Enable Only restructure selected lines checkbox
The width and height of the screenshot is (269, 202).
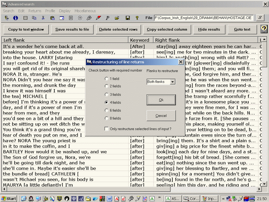point(107,129)
